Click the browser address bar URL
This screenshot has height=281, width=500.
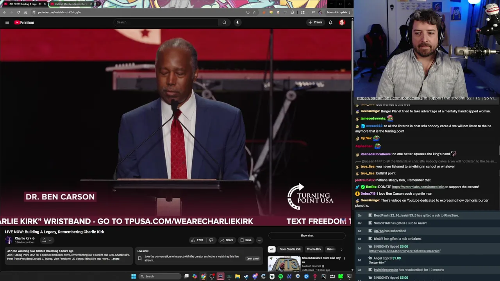59,12
